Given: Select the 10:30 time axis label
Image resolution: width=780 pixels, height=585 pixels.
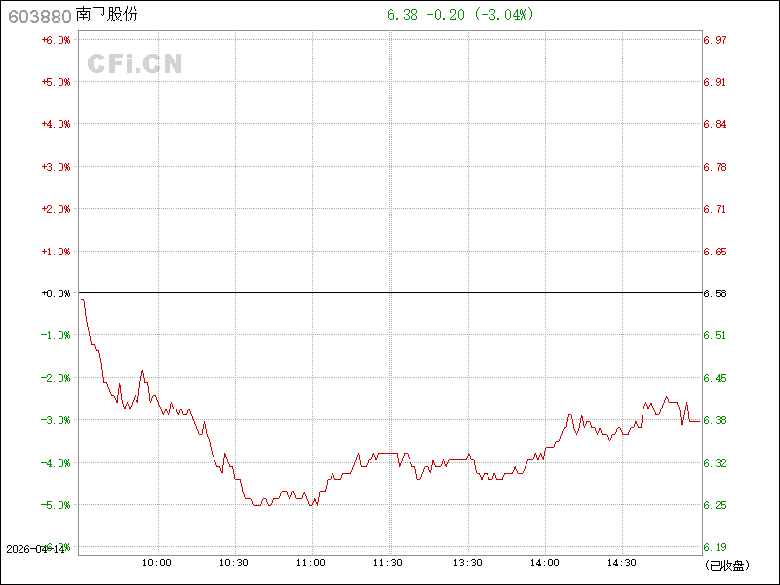Looking at the screenshot, I should click(x=234, y=563).
